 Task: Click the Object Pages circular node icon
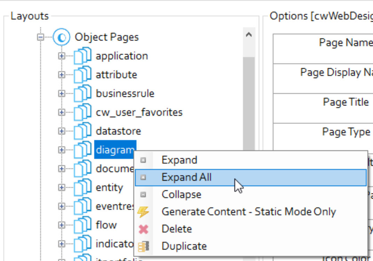[62, 37]
